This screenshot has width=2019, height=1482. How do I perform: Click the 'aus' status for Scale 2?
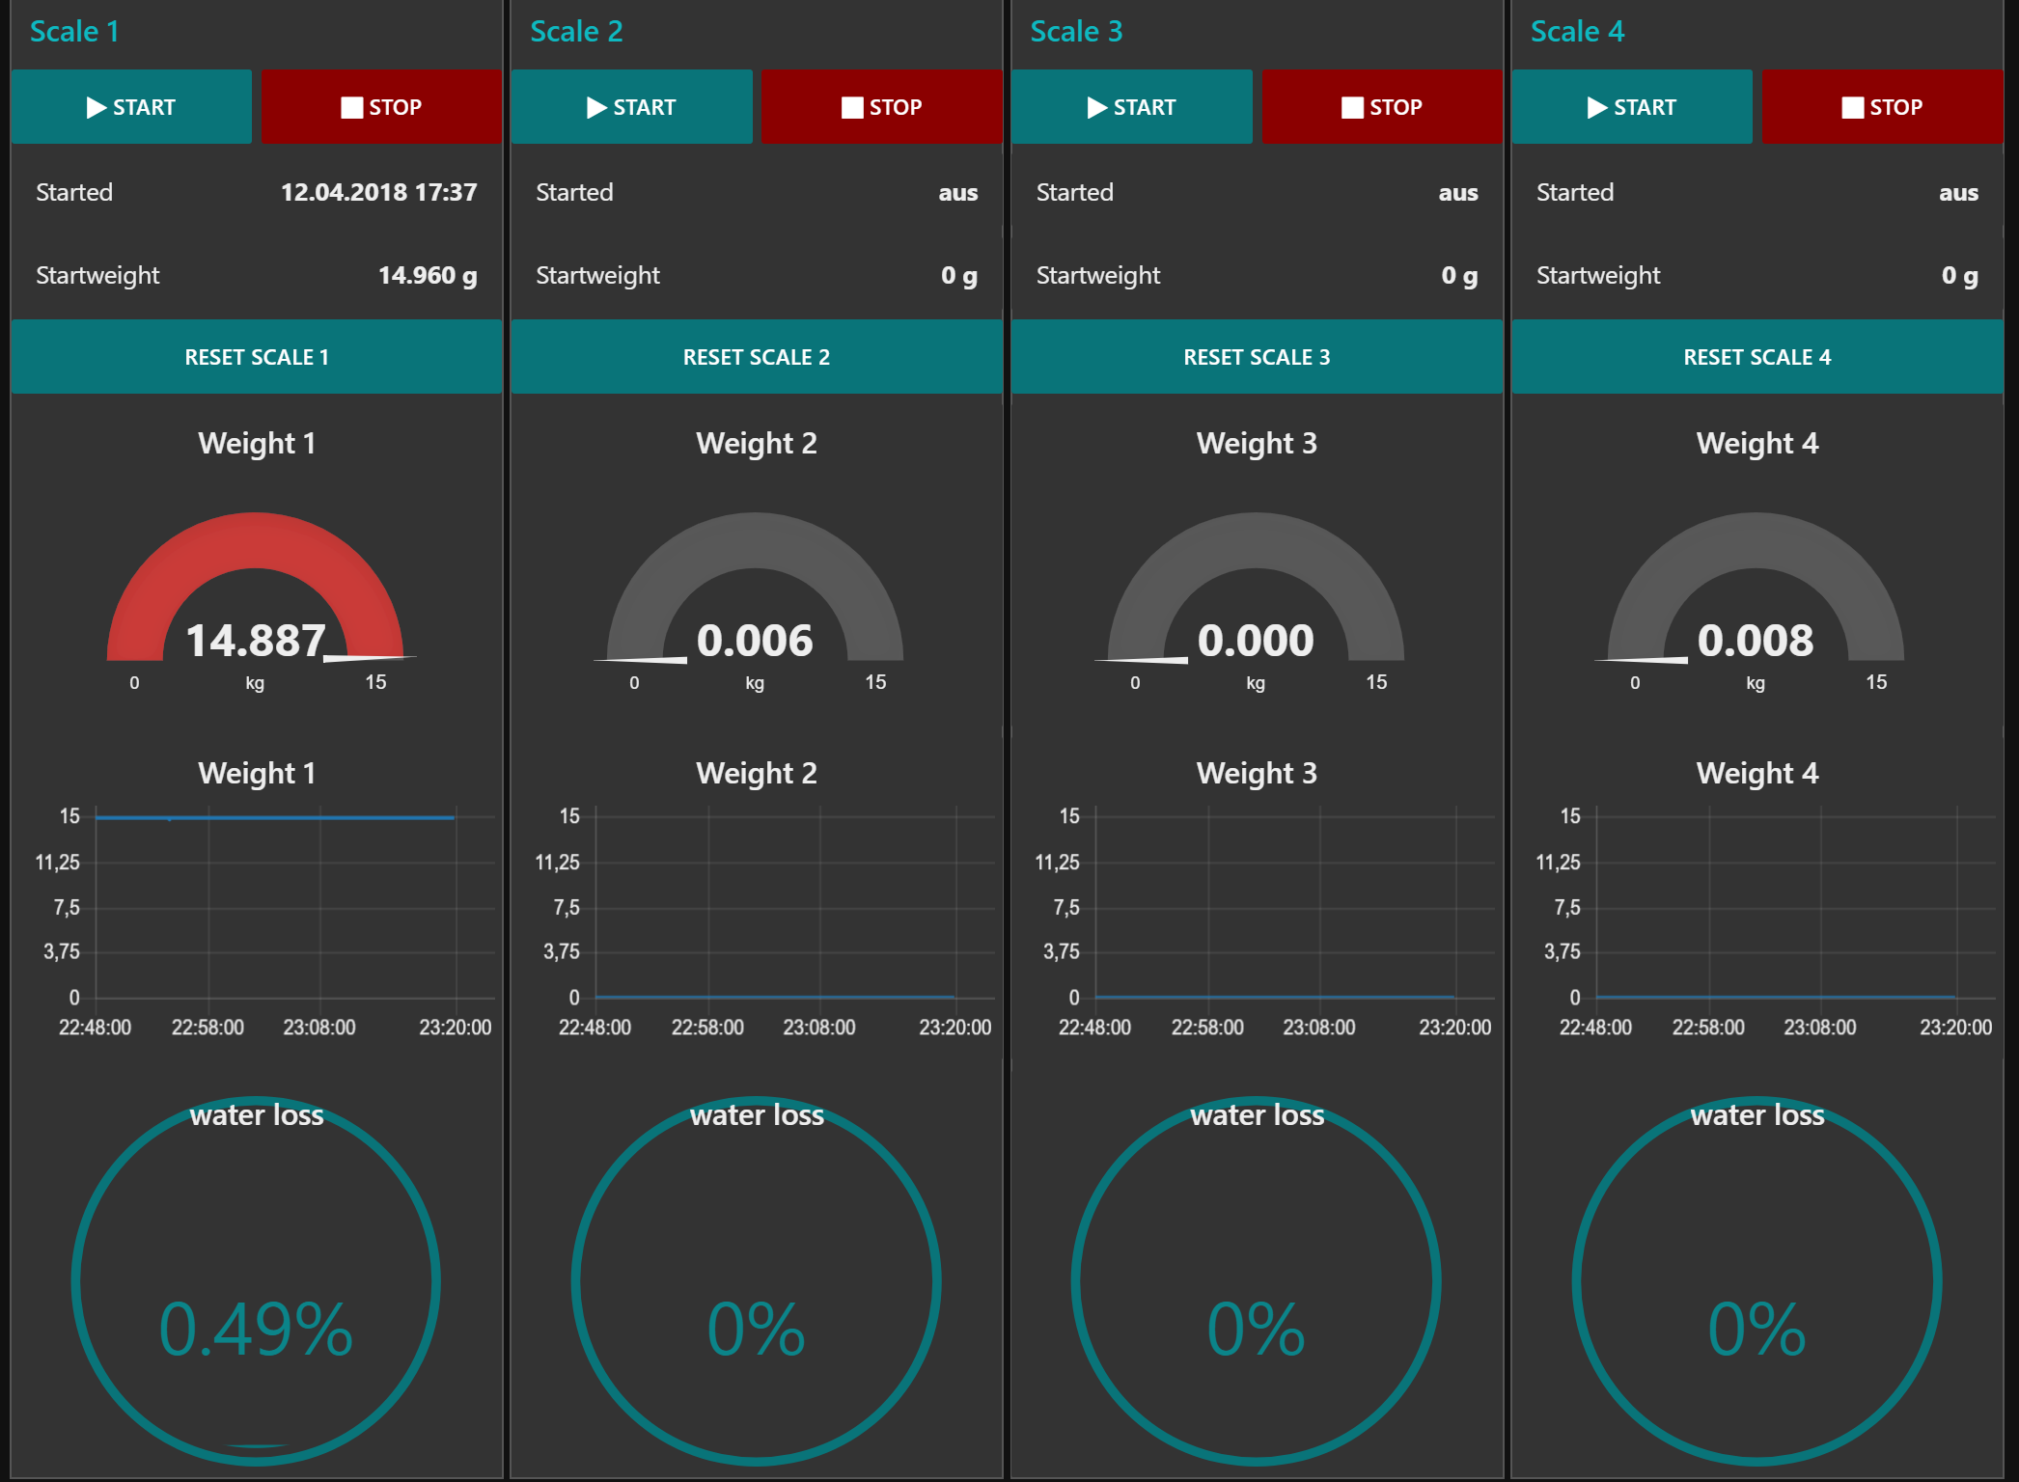(958, 193)
